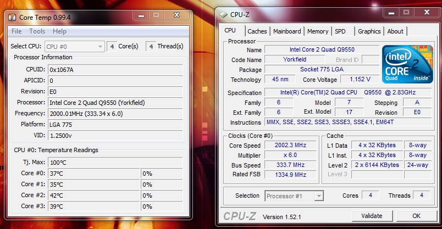The height and width of the screenshot is (229, 442).
Task: Click the Threads count value in CPU-Z
Action: coord(422,195)
